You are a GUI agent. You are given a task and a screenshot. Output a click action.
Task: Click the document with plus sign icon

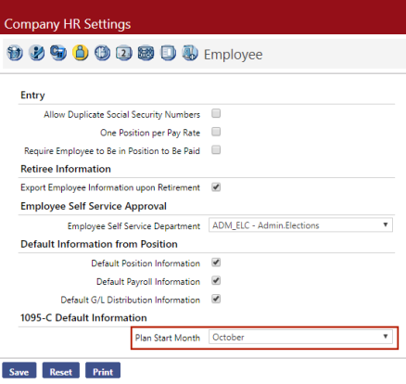tap(190, 53)
